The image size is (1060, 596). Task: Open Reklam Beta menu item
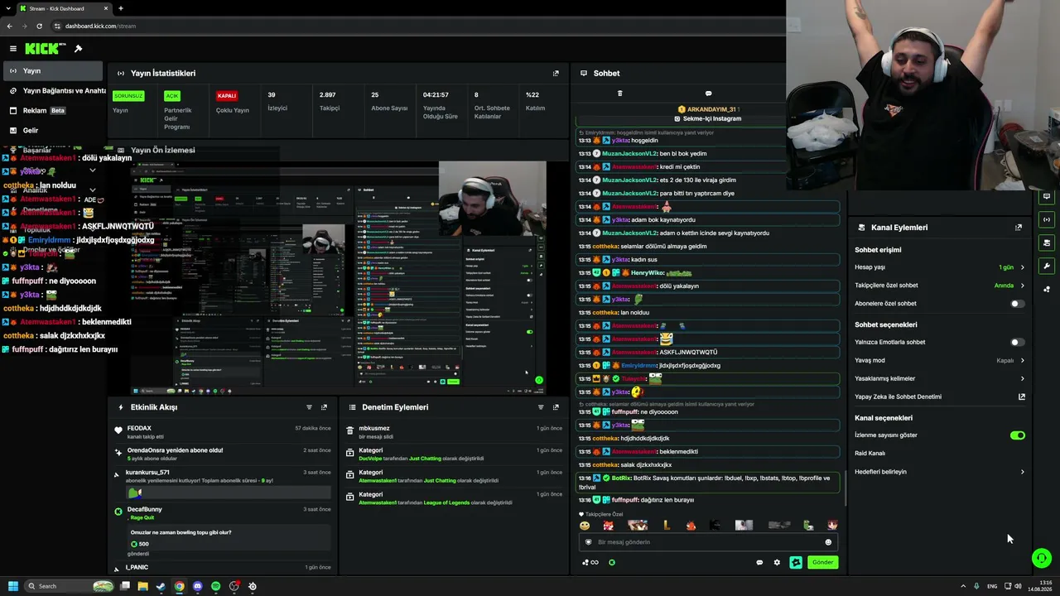(53, 110)
